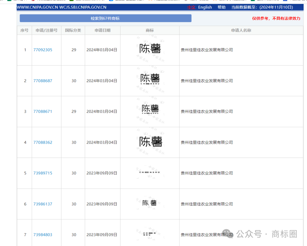Select class 29 in row 3

click(74, 112)
